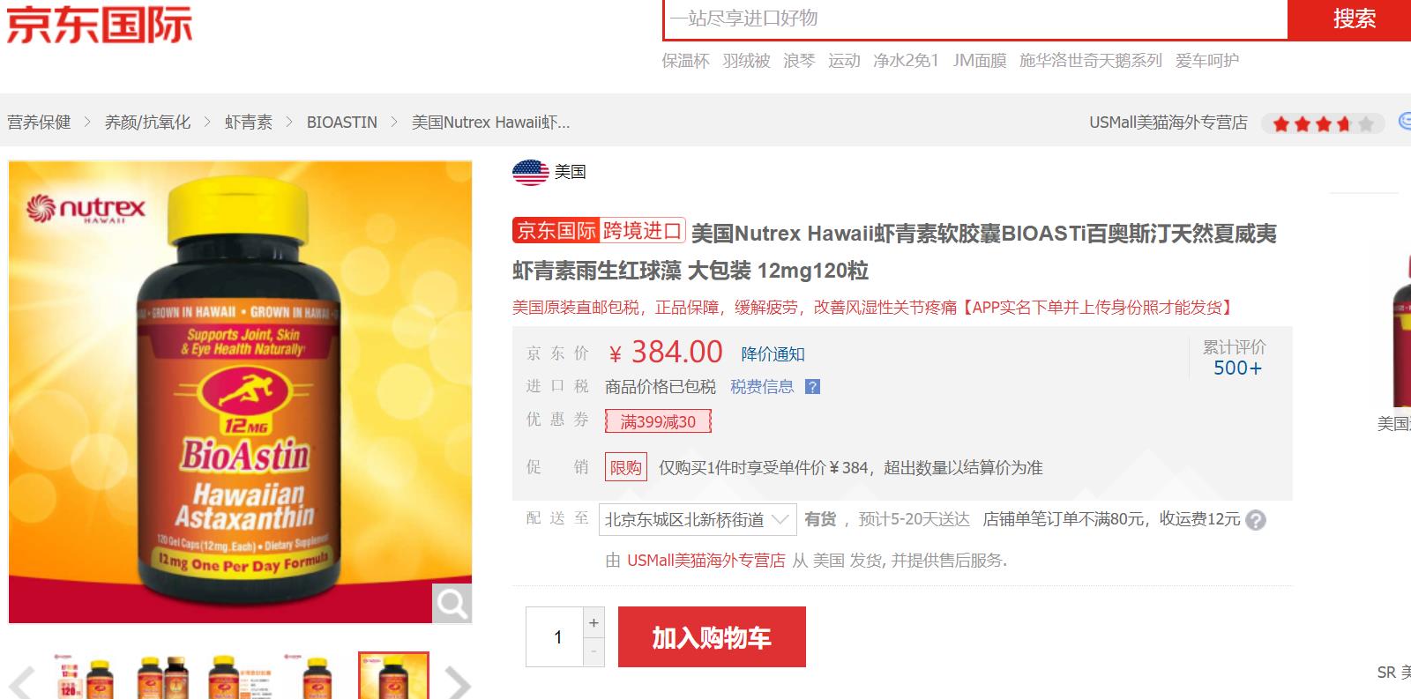The width and height of the screenshot is (1411, 699).
Task: Open the JM面膜 hot search link
Action: pyautogui.click(x=979, y=61)
